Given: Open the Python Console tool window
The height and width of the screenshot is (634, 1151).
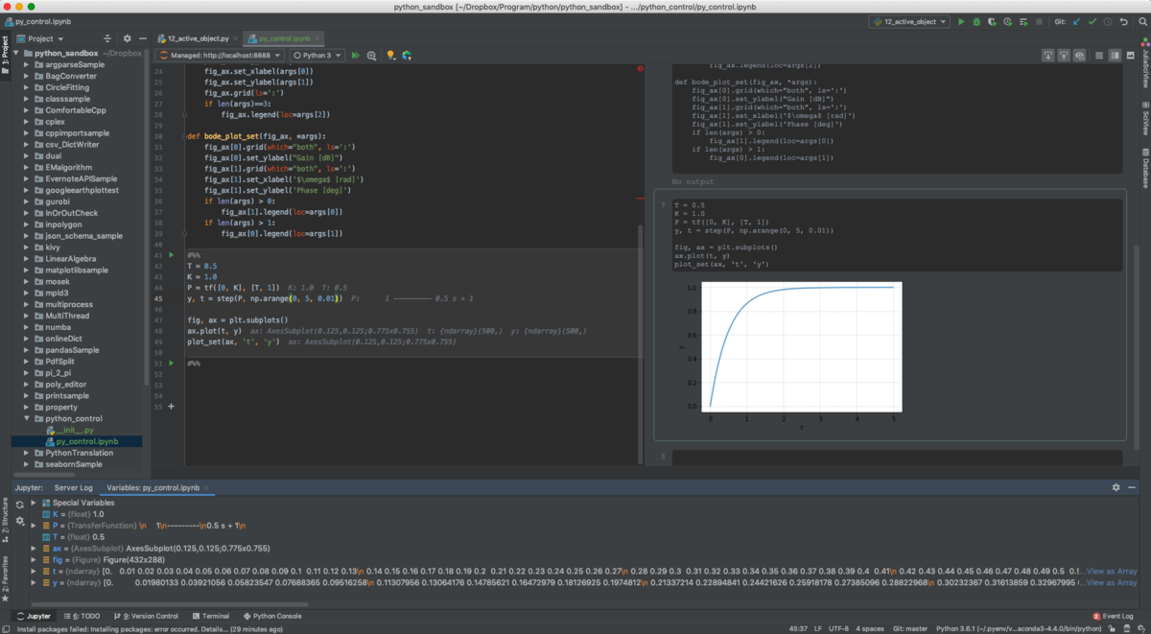Looking at the screenshot, I should (272, 616).
